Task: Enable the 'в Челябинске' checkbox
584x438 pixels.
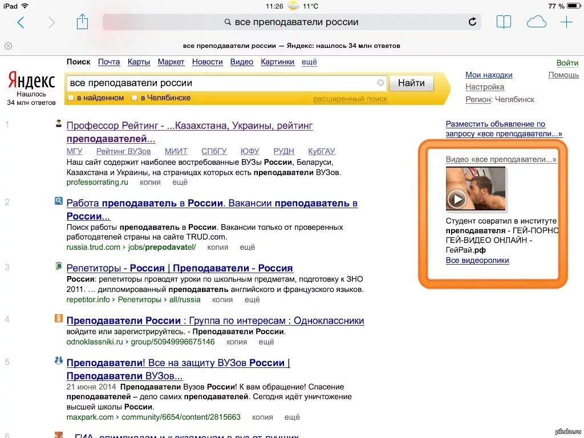Action: (135, 98)
